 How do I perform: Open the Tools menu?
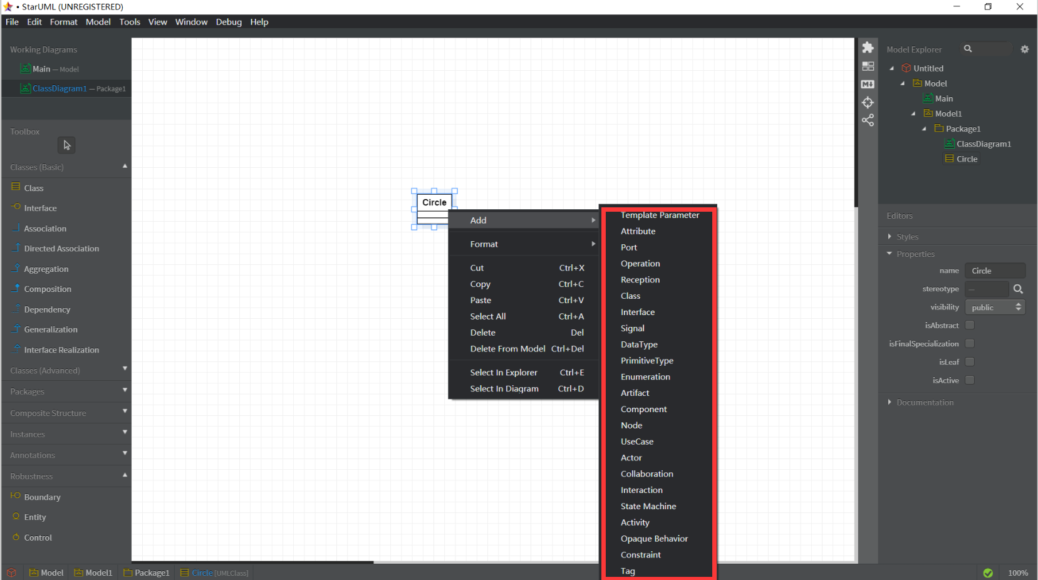tap(130, 22)
